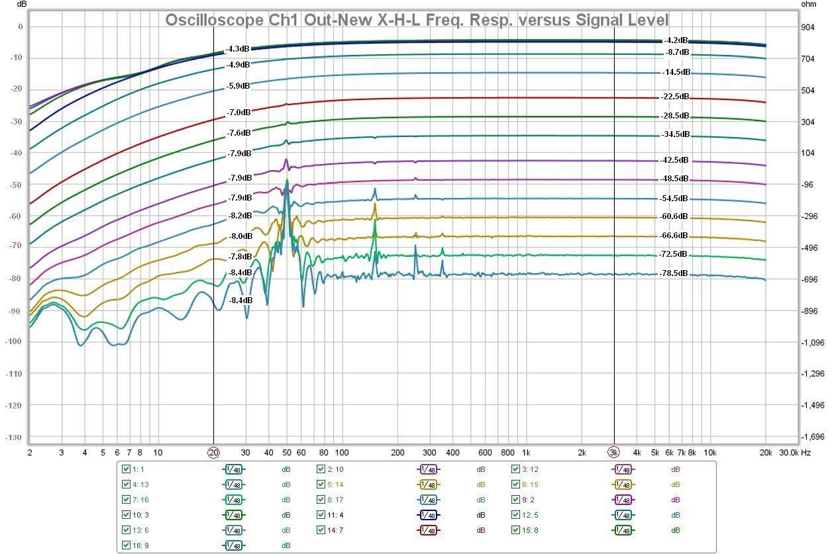Click the ohm axis unit label at top right
Image resolution: width=834 pixels, height=554 pixels.
[808, 4]
